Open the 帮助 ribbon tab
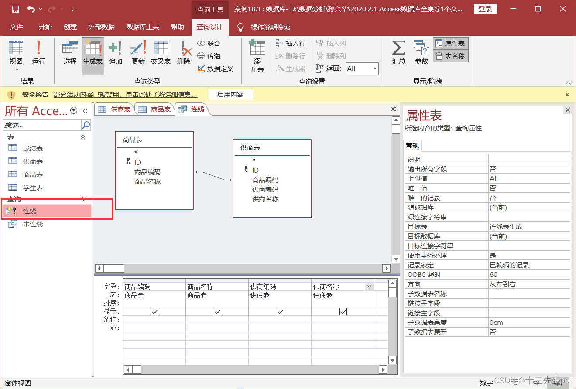Screen dimensions: 576x389 click(177, 27)
